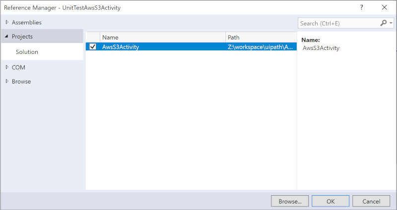
Task: Click the AwsS3Activity project path cell
Action: [260, 47]
